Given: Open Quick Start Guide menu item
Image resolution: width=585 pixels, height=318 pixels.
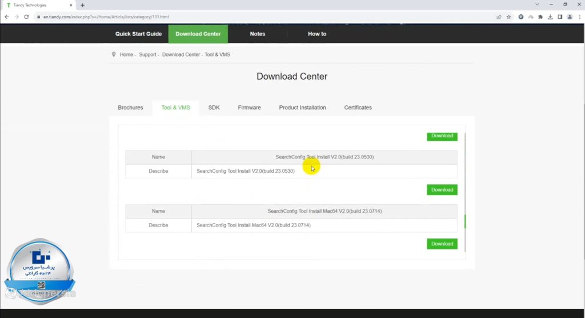Looking at the screenshot, I should pos(138,34).
